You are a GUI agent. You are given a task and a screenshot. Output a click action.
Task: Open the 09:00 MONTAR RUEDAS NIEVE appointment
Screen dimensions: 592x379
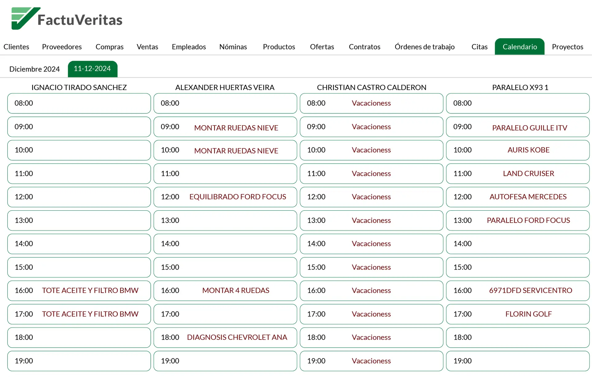(x=225, y=127)
